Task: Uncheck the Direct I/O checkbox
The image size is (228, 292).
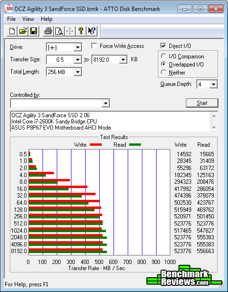Action: tap(163, 46)
